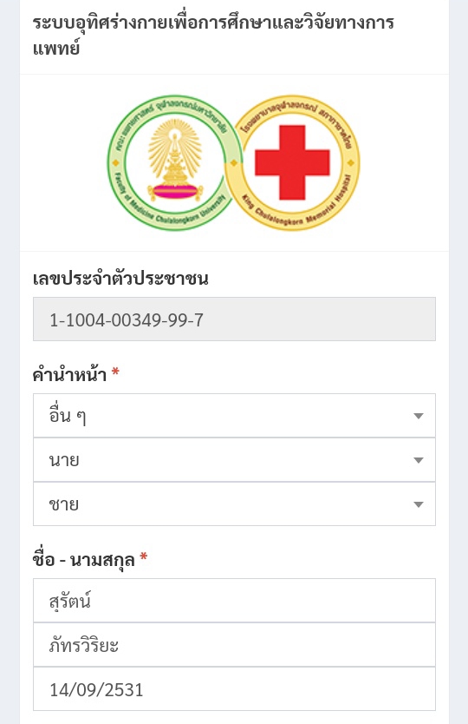Open the อื่น ๆ prefix dropdown
The image size is (468, 724).
coord(234,416)
